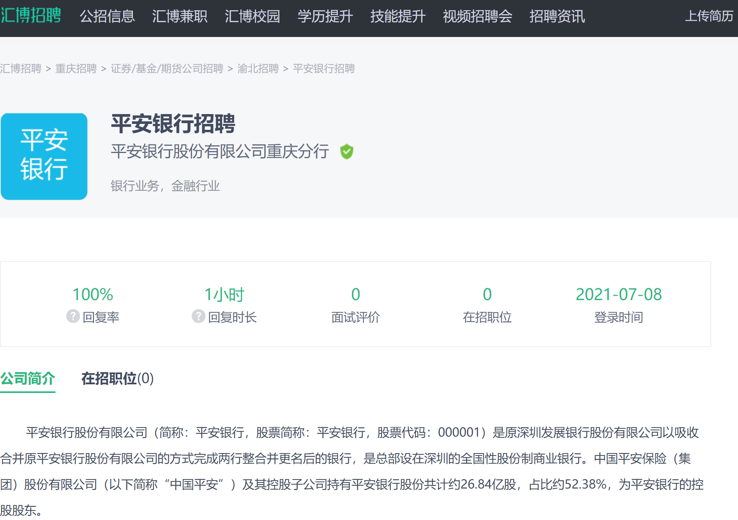This screenshot has width=738, height=520.
Task: Click the 面试评价 label
Action: click(356, 317)
